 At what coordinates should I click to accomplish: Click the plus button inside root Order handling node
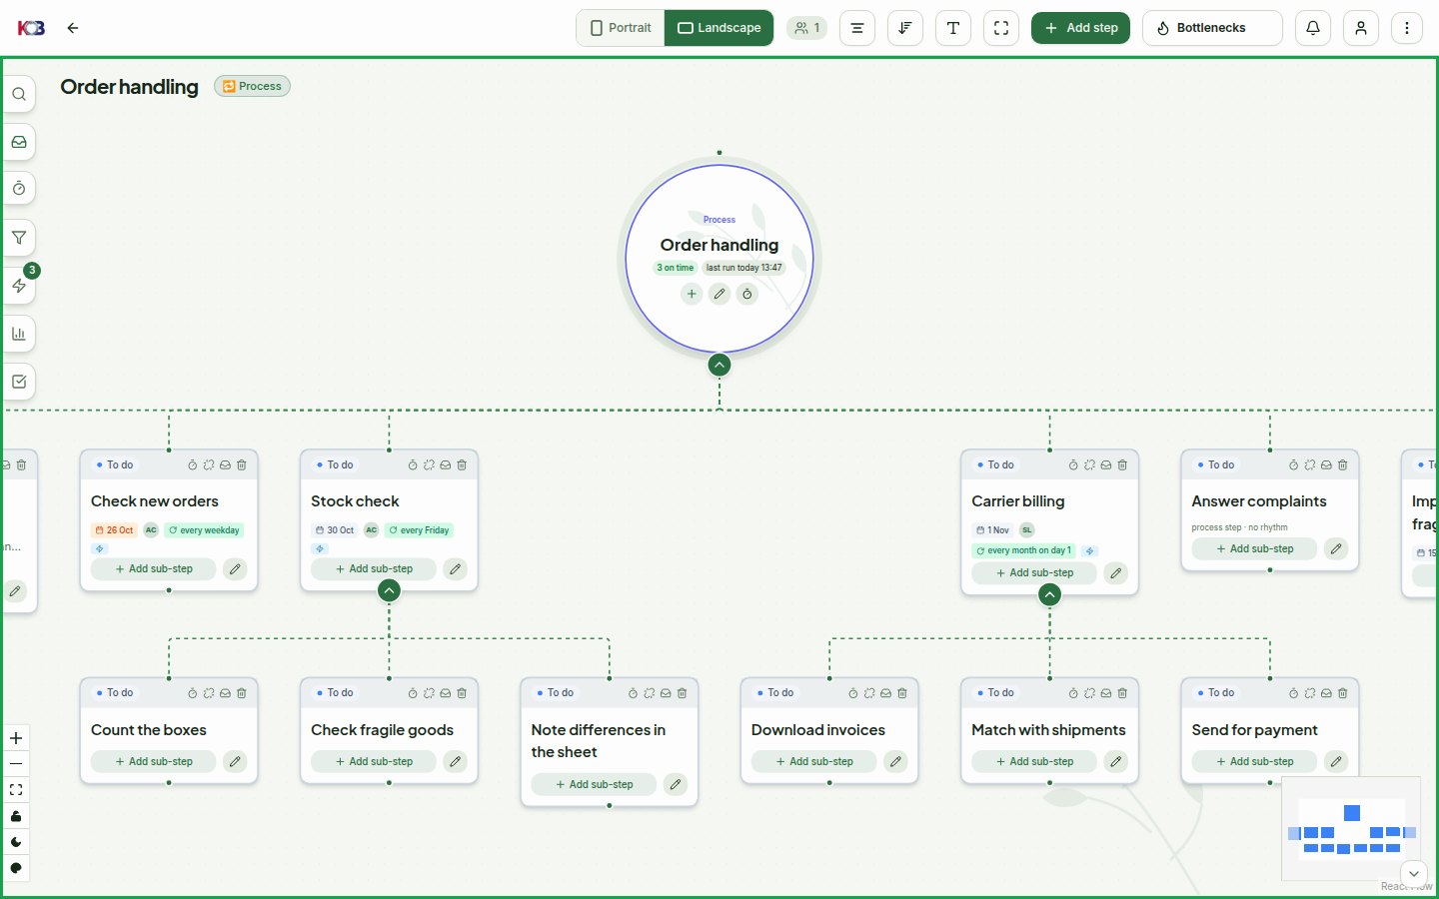[x=692, y=295]
